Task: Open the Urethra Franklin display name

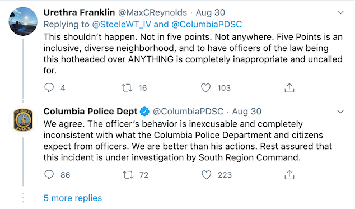Action: [80, 12]
